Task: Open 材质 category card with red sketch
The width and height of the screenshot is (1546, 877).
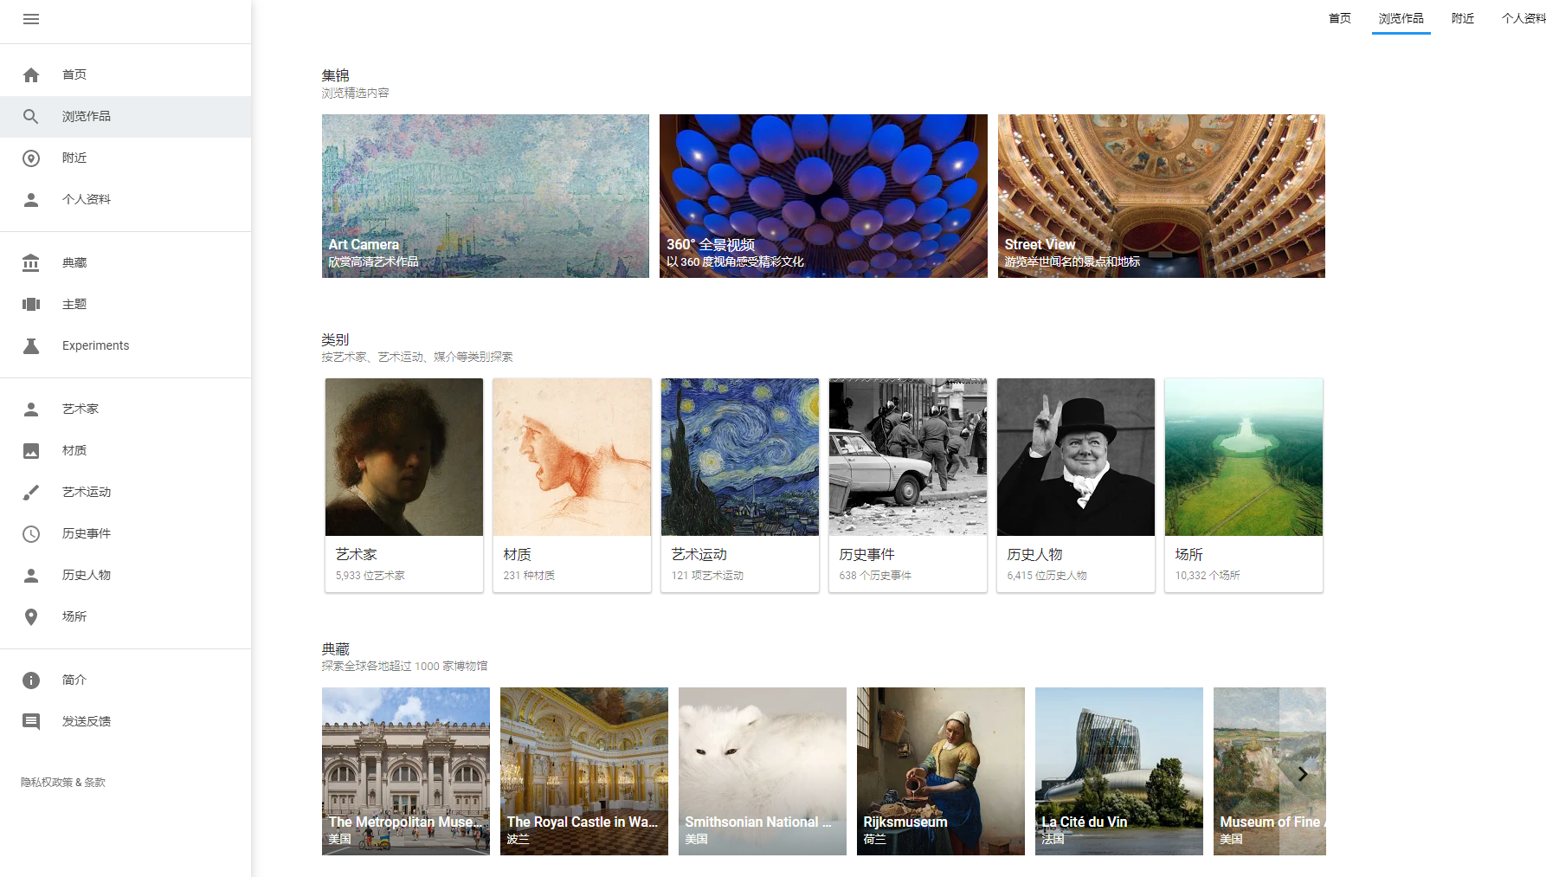Action: click(x=572, y=485)
